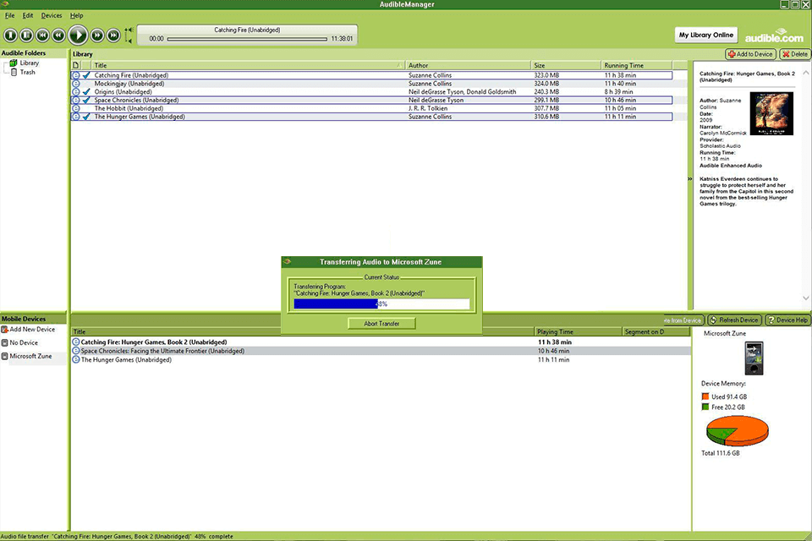Image resolution: width=812 pixels, height=541 pixels.
Task: Open the bookmark list button in player
Action: (x=27, y=36)
